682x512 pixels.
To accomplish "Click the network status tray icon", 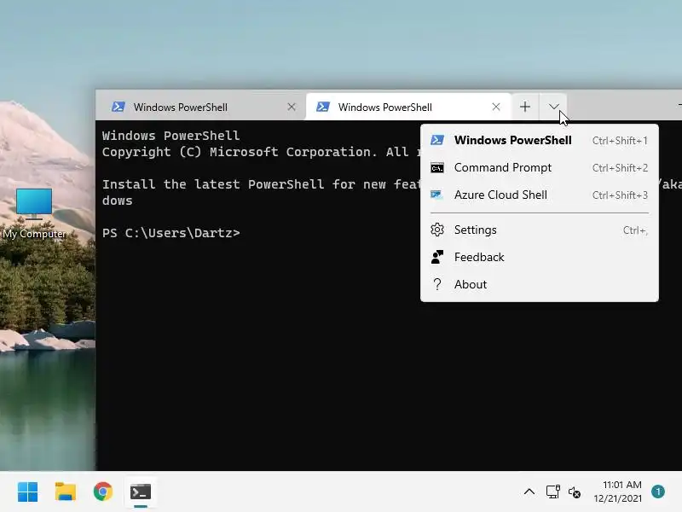I will click(552, 492).
